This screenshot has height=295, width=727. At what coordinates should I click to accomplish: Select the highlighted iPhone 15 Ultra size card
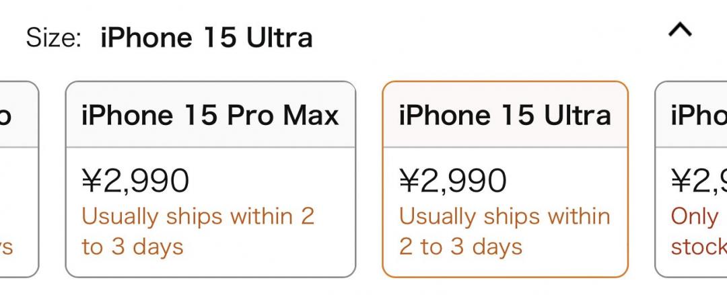point(505,179)
